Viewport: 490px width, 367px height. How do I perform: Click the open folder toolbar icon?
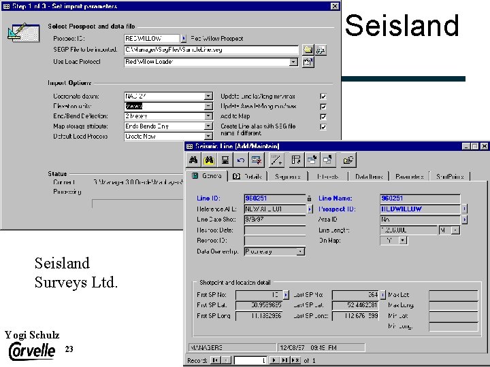348,160
